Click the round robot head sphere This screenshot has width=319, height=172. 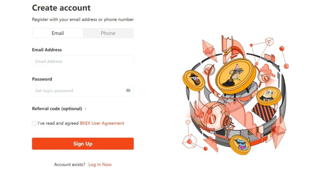(213, 116)
